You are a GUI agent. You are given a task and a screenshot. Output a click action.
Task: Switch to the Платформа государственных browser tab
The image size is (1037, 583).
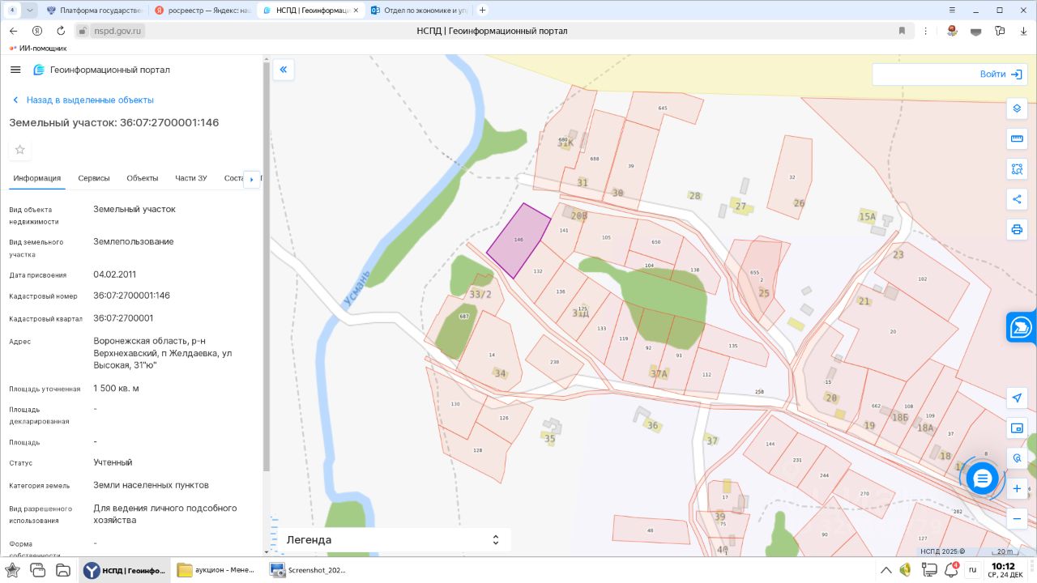pyautogui.click(x=95, y=10)
